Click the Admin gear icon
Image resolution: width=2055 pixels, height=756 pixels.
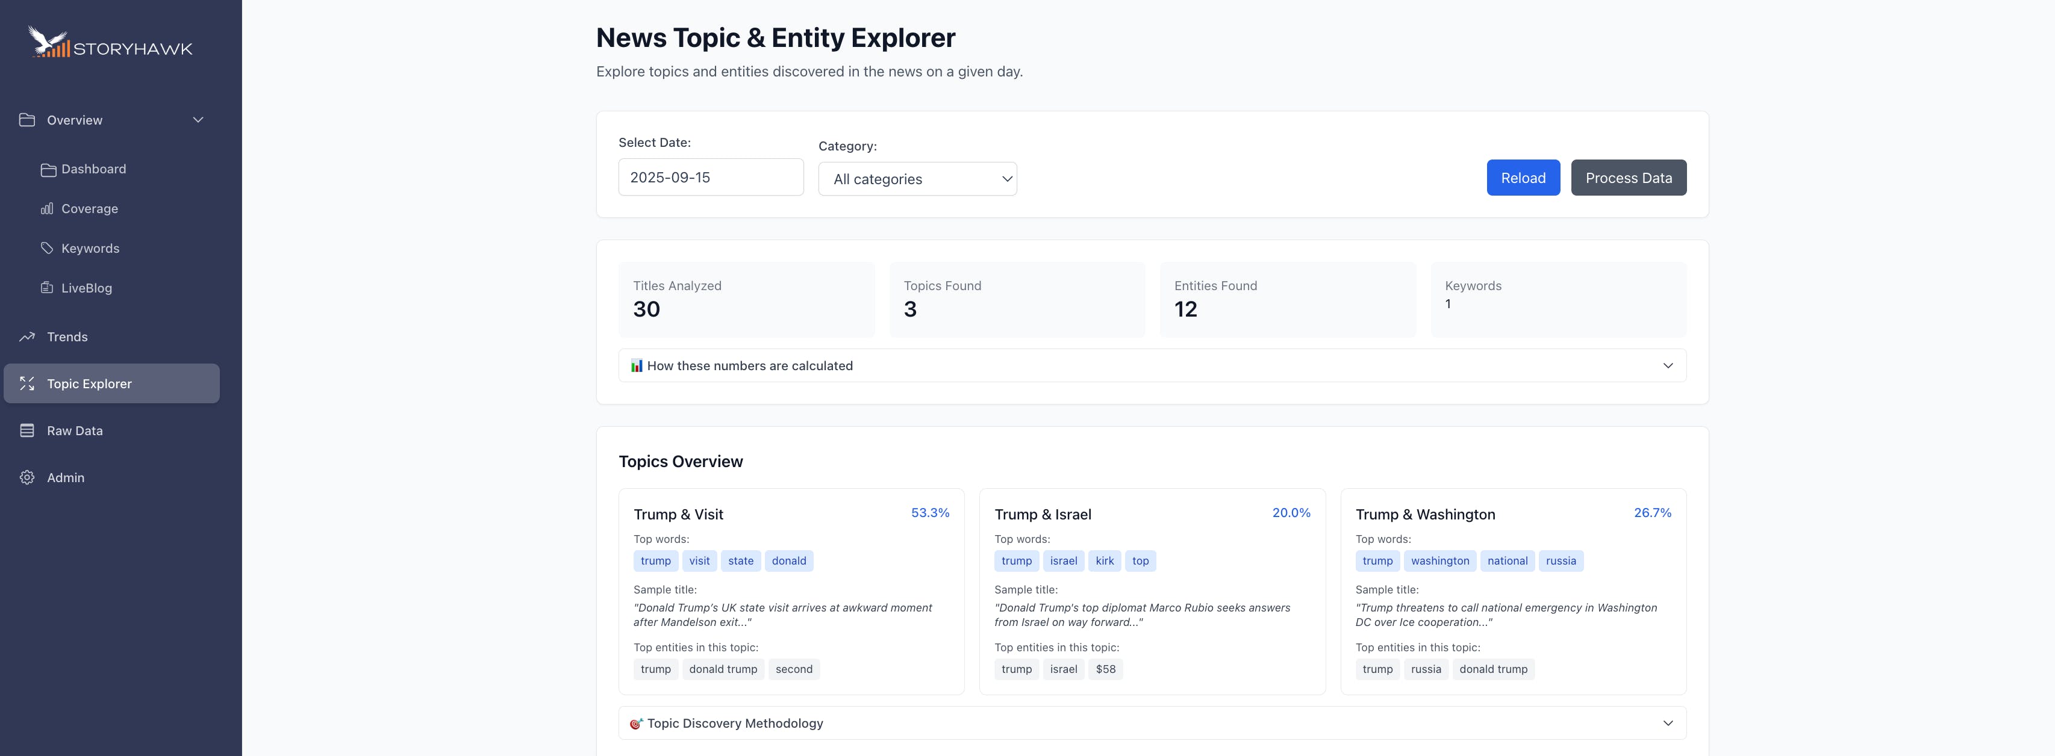(27, 478)
